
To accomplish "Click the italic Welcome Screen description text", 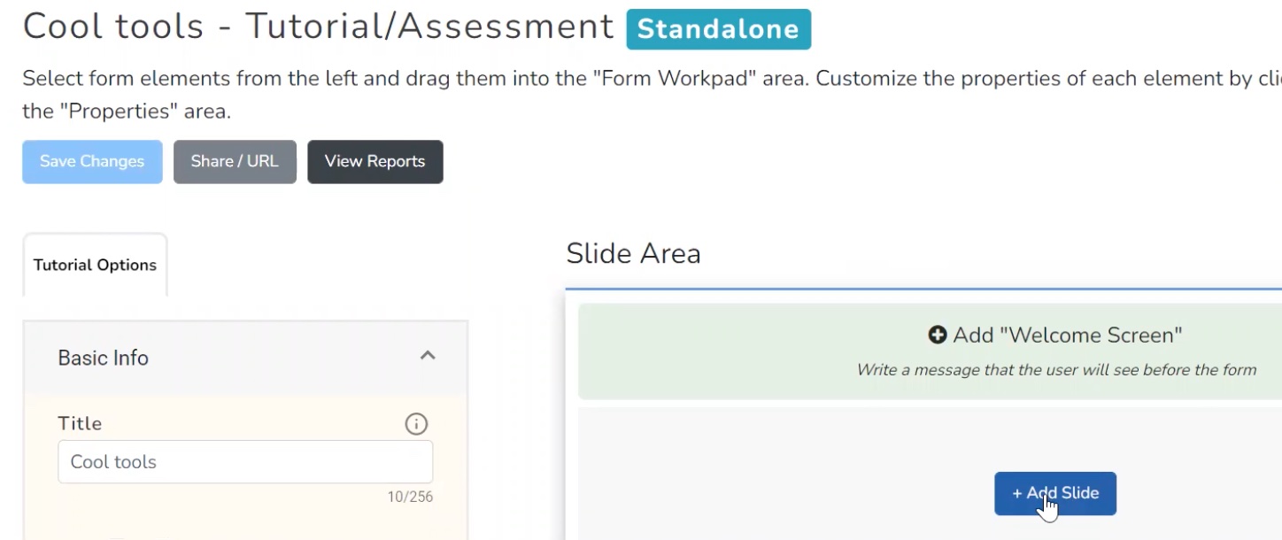I will [x=1055, y=370].
